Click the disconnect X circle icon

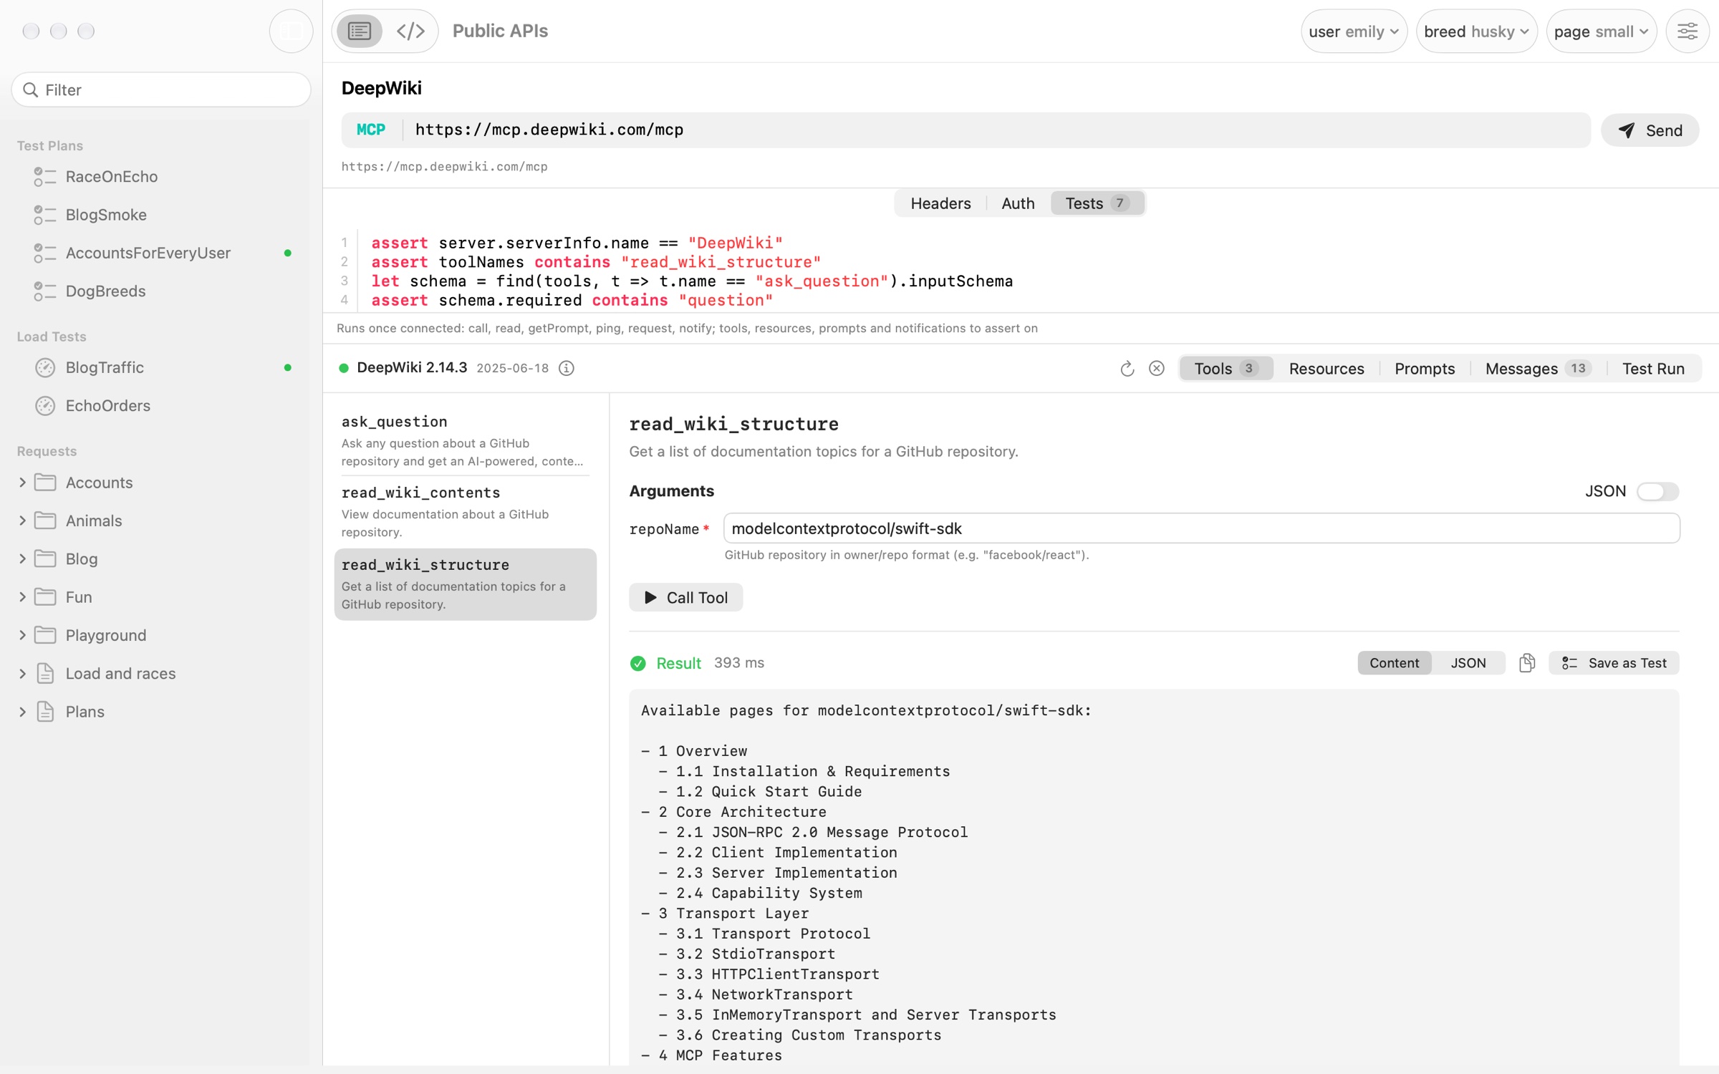pyautogui.click(x=1157, y=368)
